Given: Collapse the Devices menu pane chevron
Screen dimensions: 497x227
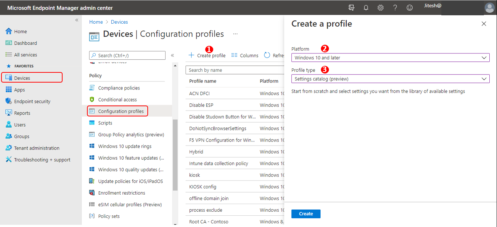Looking at the screenshot, I should point(172,55).
